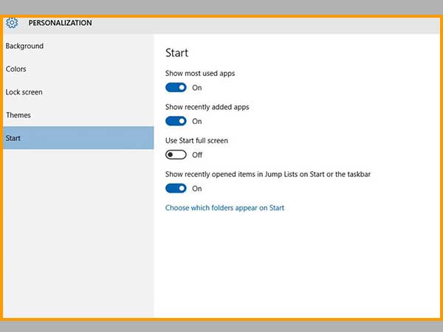Click the Show recently added apps label
Viewport: 443px width, 332px height.
click(x=207, y=107)
